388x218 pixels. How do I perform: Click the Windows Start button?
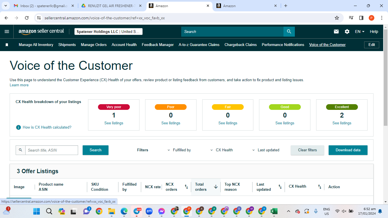(x=37, y=211)
